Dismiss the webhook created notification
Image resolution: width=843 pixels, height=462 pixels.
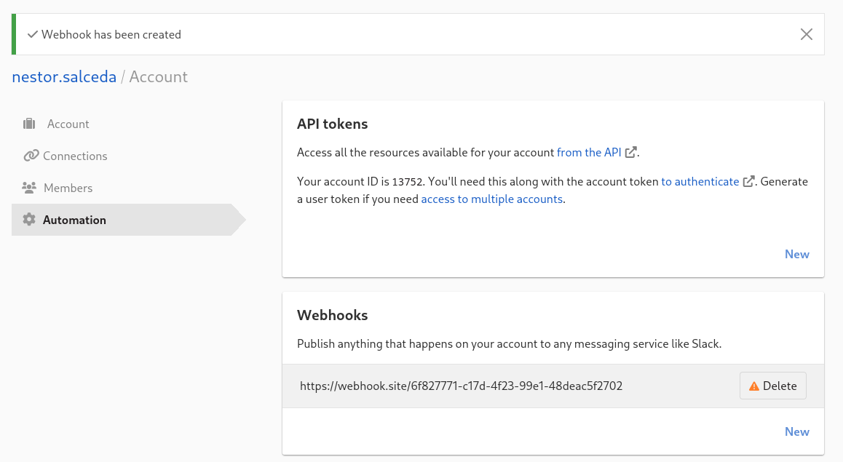(806, 34)
